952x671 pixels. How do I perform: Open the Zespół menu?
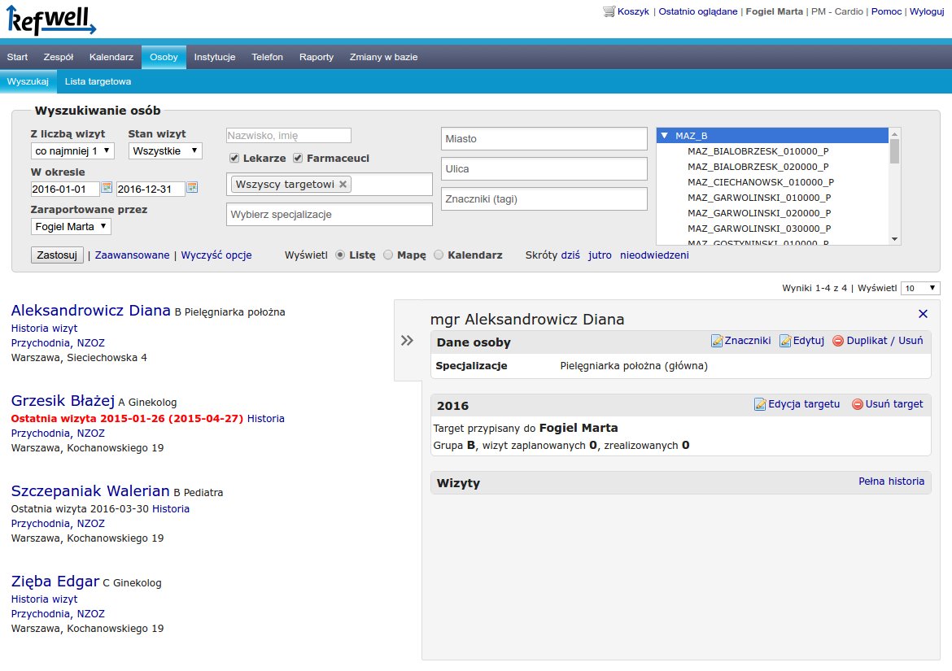[x=59, y=57]
